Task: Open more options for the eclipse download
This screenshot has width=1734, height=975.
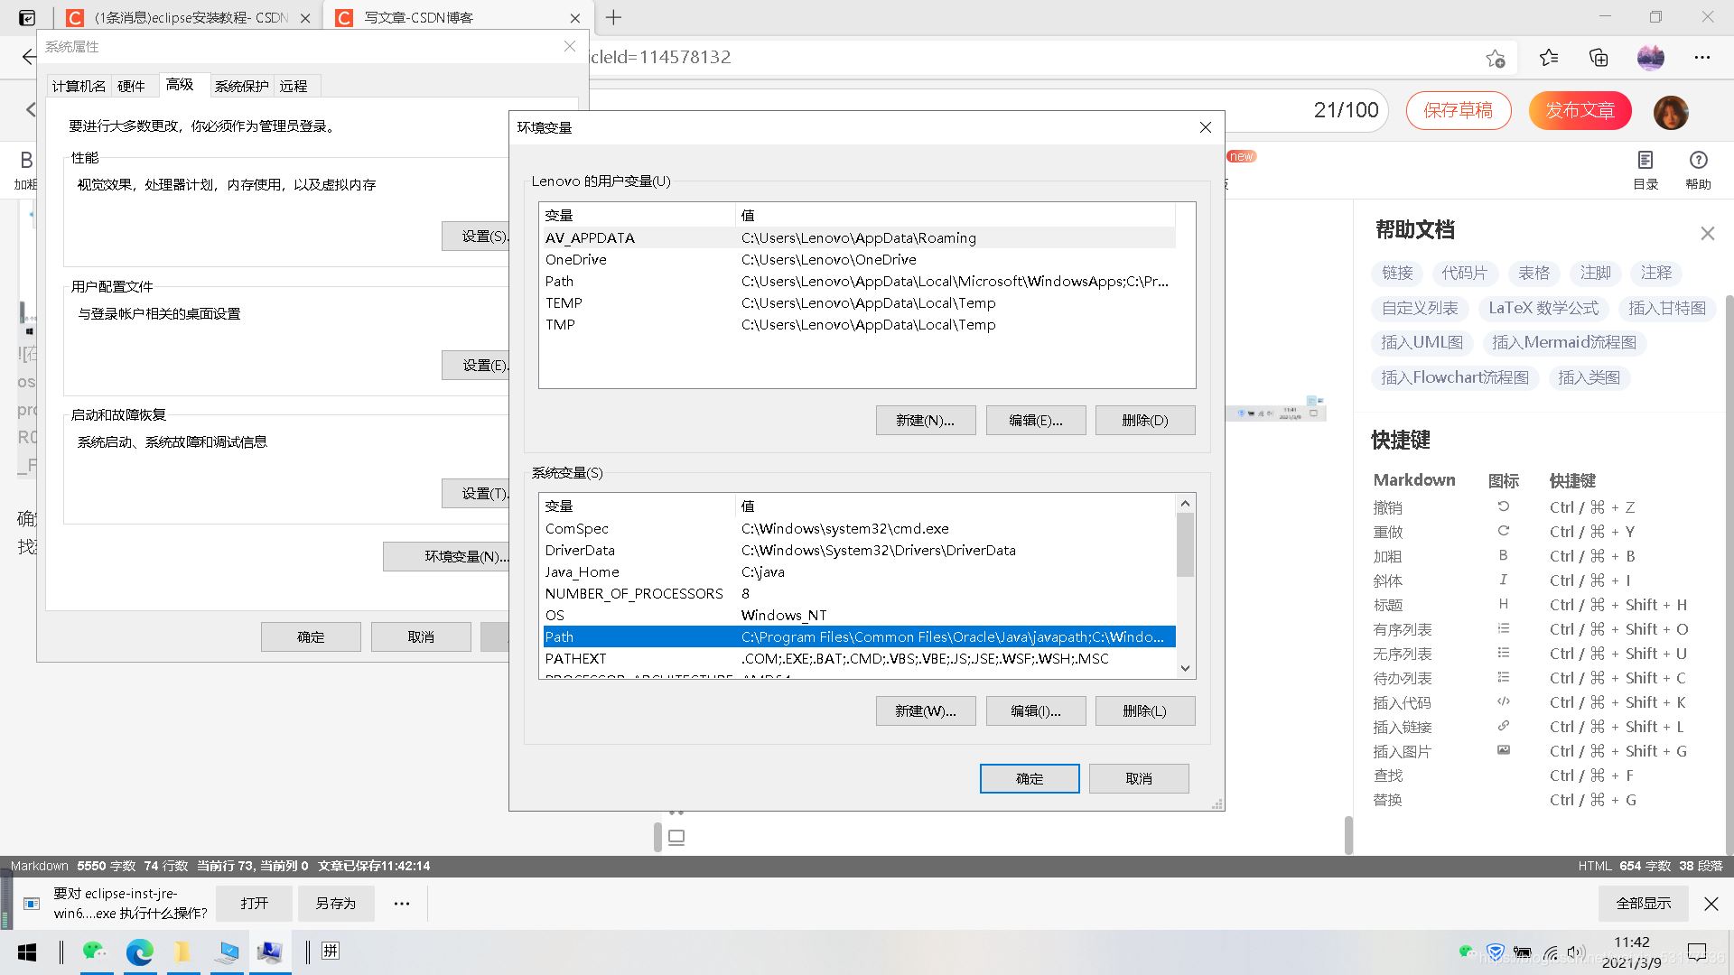Action: [x=401, y=903]
